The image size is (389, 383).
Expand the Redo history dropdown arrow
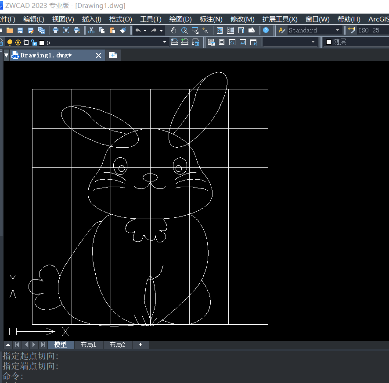click(x=161, y=31)
